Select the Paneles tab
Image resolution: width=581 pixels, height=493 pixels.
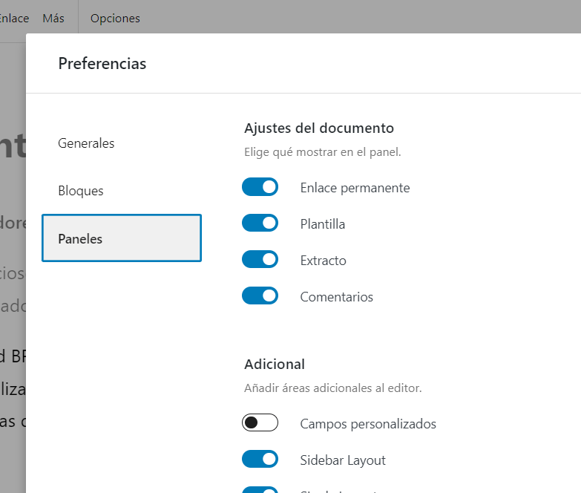(x=122, y=238)
